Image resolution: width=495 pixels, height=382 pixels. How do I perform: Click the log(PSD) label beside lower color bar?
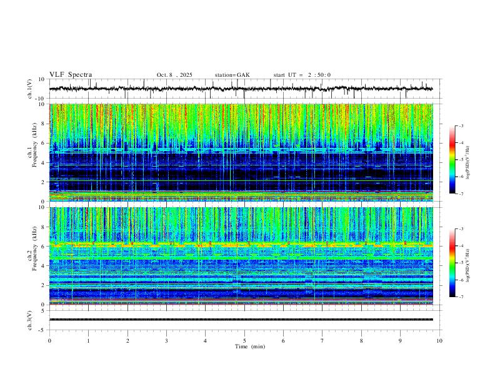click(468, 265)
